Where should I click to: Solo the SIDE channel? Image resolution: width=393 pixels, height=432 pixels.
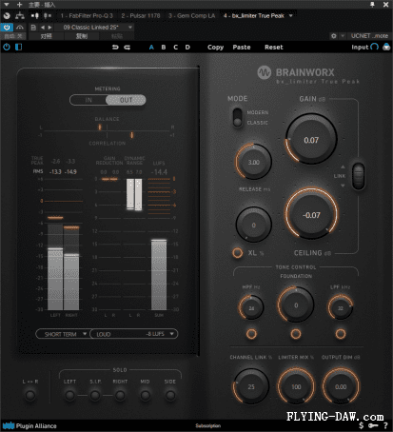170,395
